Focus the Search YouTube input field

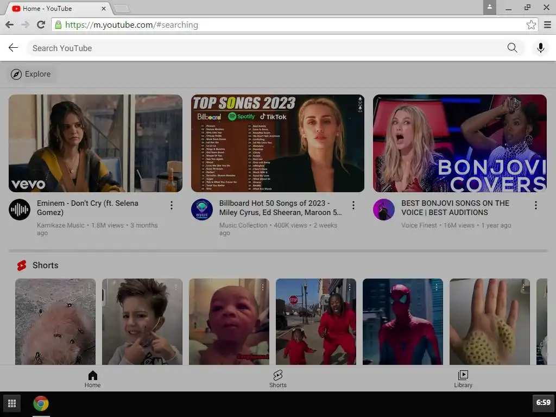pos(266,48)
